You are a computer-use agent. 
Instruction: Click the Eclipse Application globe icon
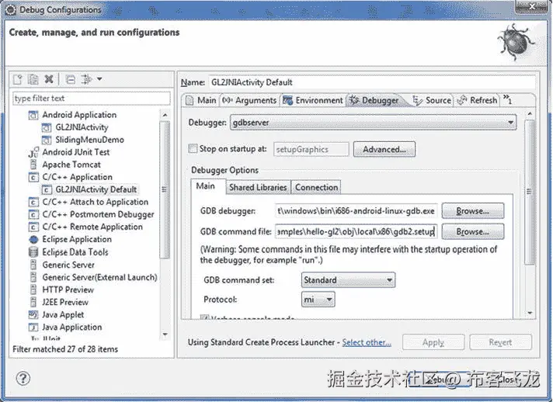click(x=33, y=240)
